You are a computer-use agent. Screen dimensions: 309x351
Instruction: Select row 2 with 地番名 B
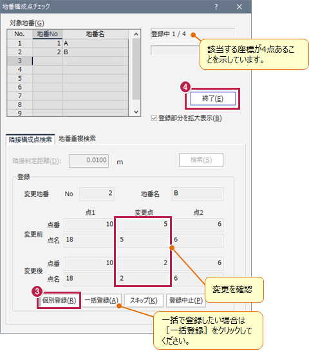point(68,52)
